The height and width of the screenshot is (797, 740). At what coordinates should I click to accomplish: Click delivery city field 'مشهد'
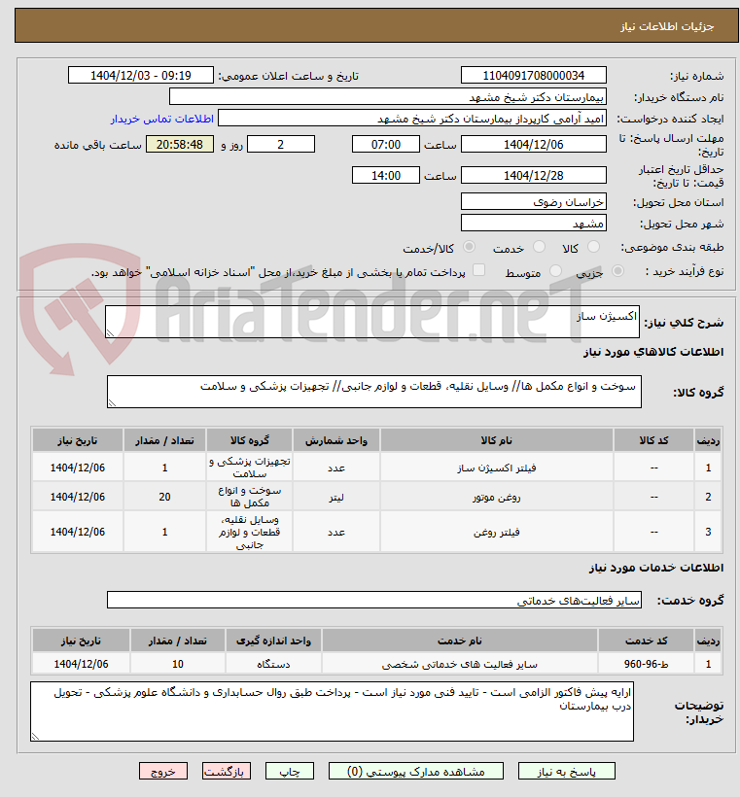click(534, 224)
